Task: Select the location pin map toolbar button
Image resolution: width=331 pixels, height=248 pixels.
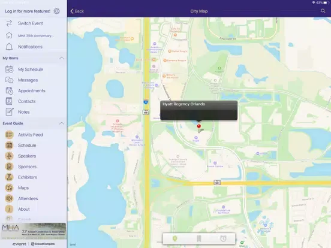Action: [174, 238]
